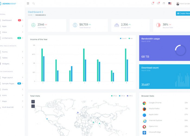Click the red down arrow beside 38%
190x136 pixels.
click(x=170, y=24)
